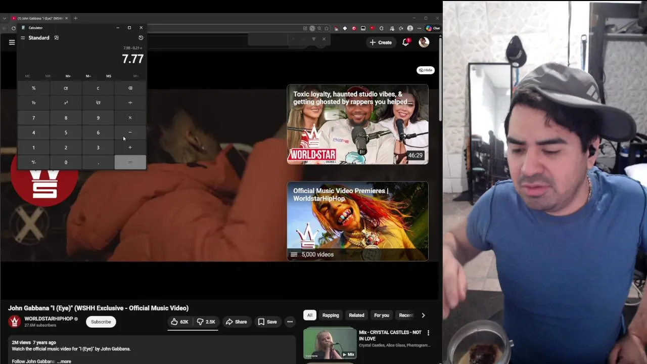The image size is (647, 364).
Task: Open the YouTube account avatar menu
Action: (424, 42)
